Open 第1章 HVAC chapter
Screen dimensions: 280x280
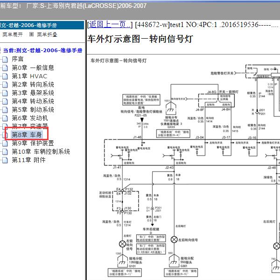point(29,76)
